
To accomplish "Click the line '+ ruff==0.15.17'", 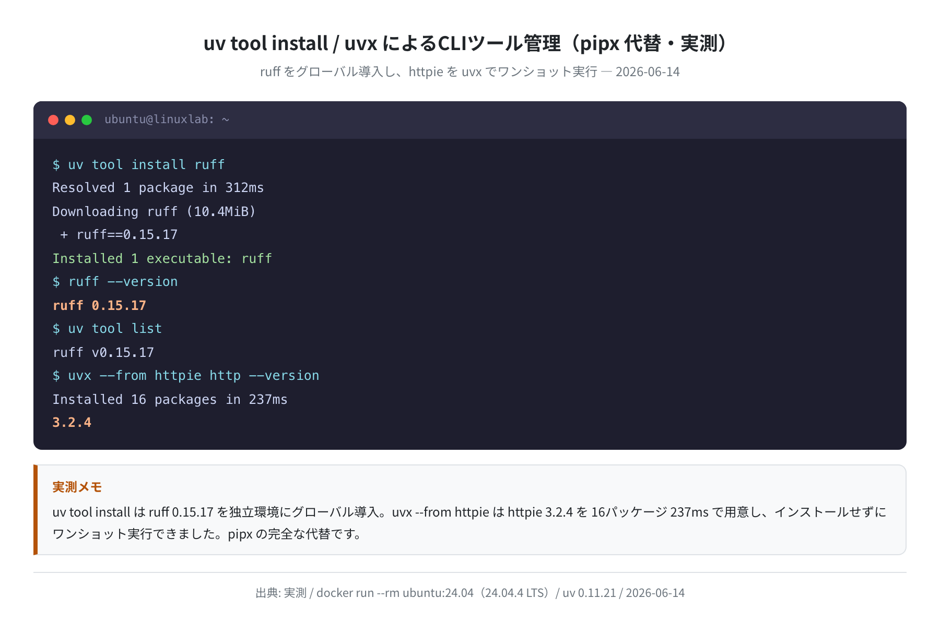I will coord(119,235).
